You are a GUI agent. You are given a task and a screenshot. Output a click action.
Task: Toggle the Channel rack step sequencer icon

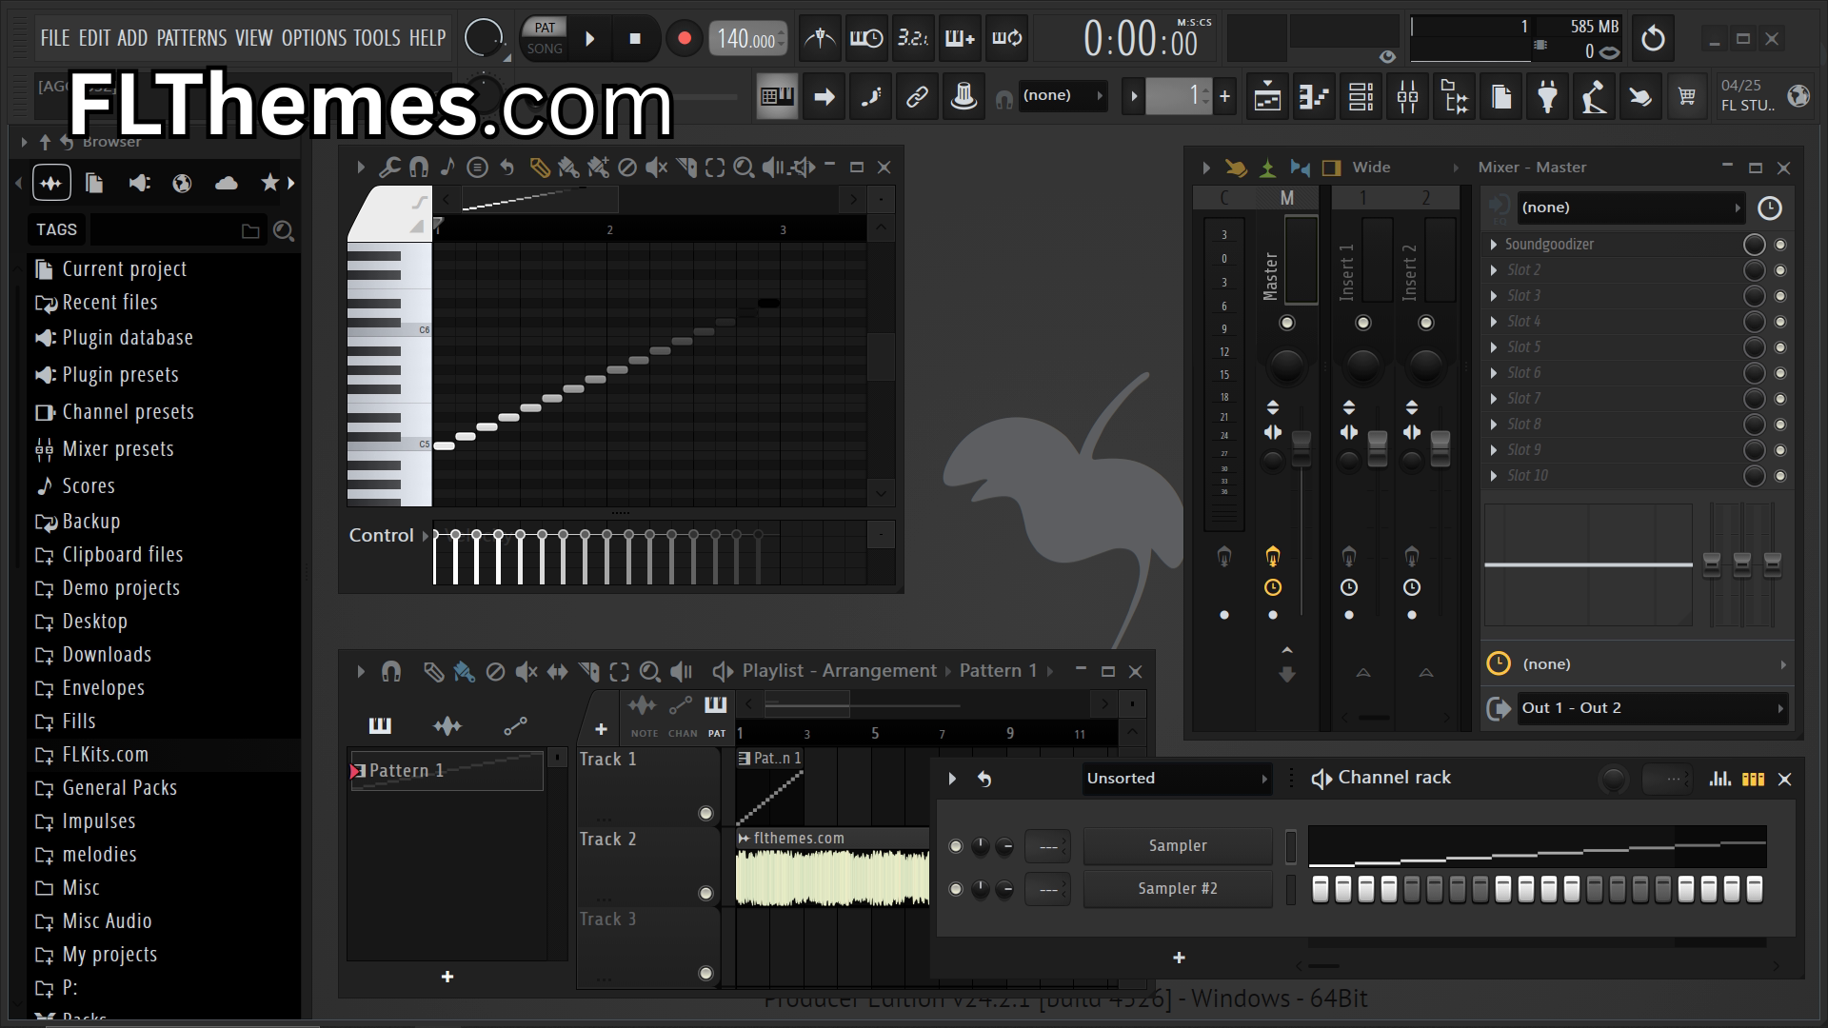[1753, 779]
